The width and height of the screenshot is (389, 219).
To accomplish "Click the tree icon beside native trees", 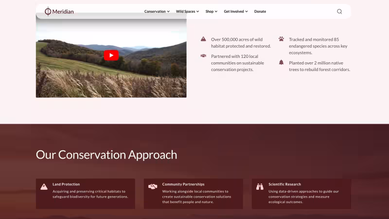I will click(281, 62).
